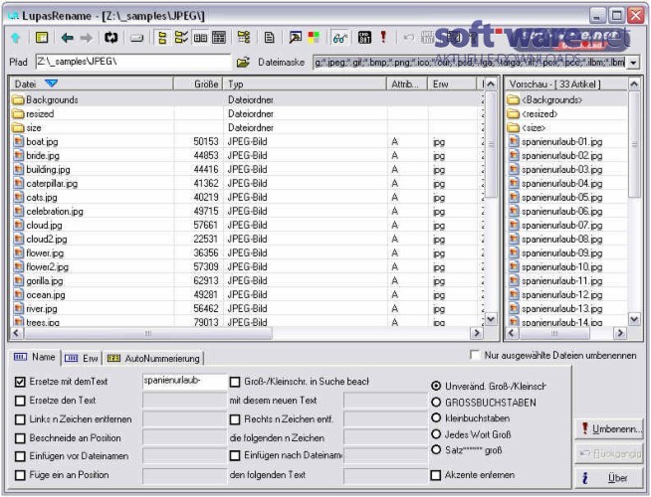Click the folders with checkmarks icon
The image size is (651, 497).
(181, 38)
